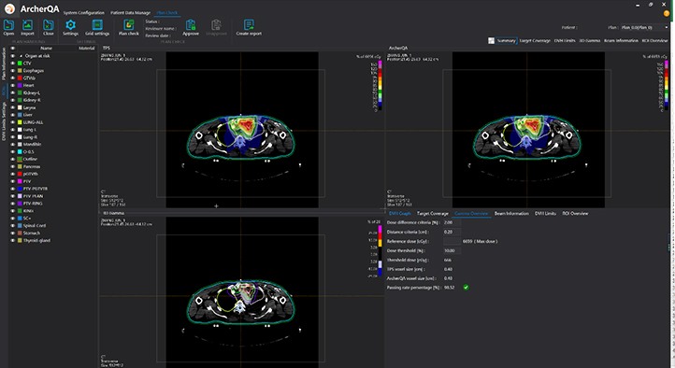Select the Kidney-L row
The height and width of the screenshot is (368, 675).
52,92
